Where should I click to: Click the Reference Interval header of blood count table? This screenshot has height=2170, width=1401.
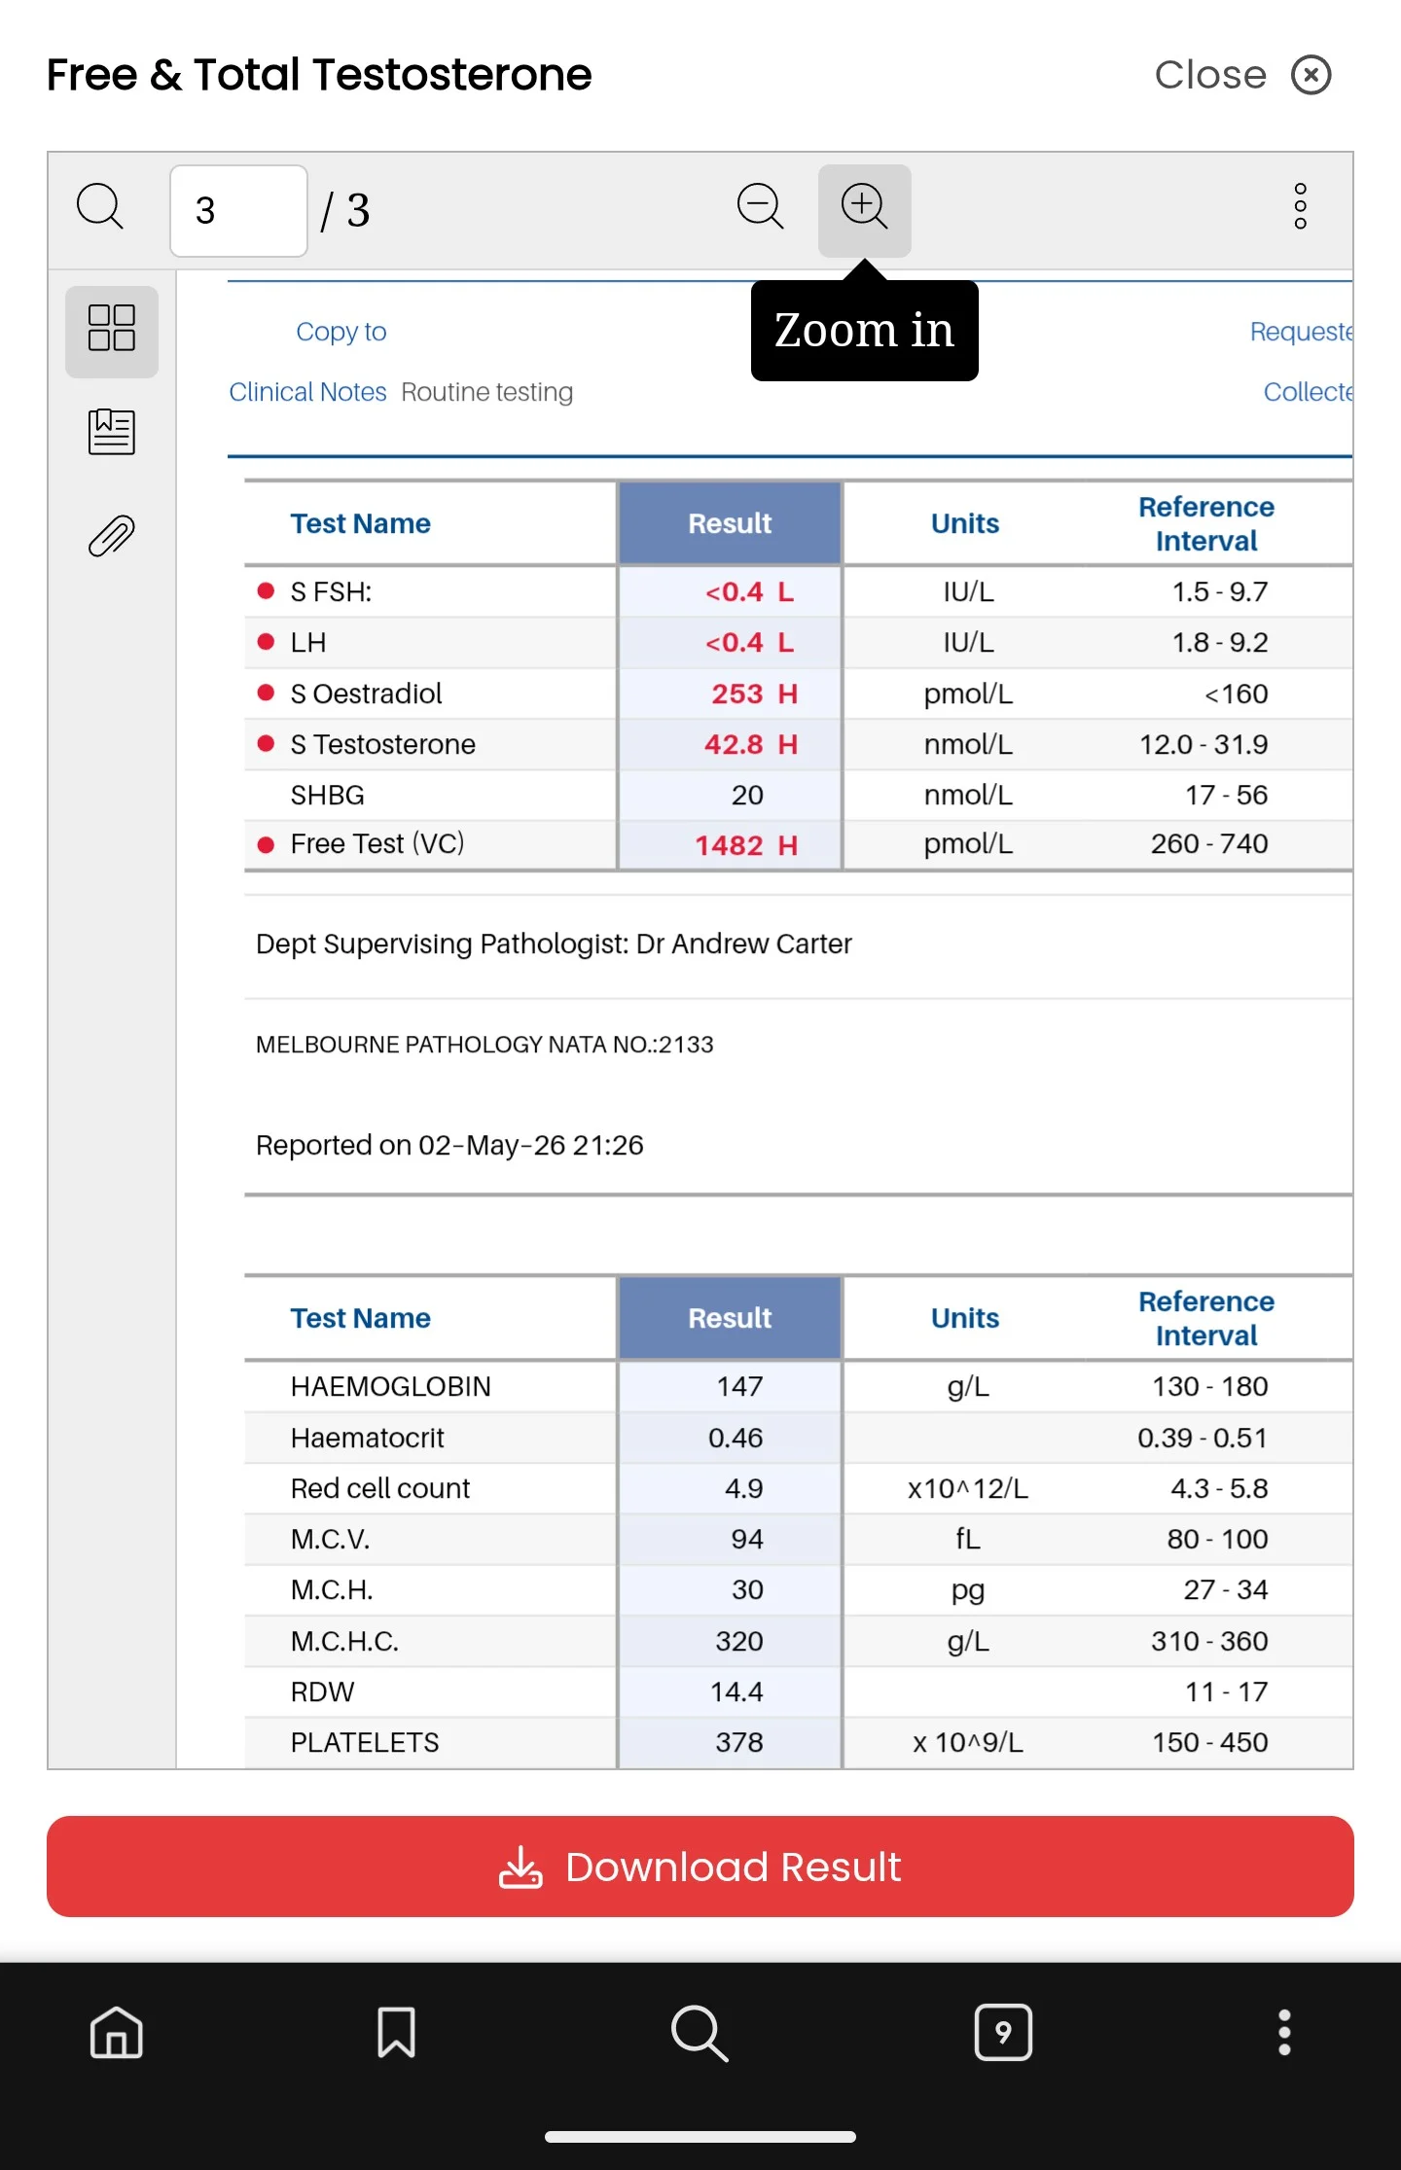[x=1206, y=1318]
